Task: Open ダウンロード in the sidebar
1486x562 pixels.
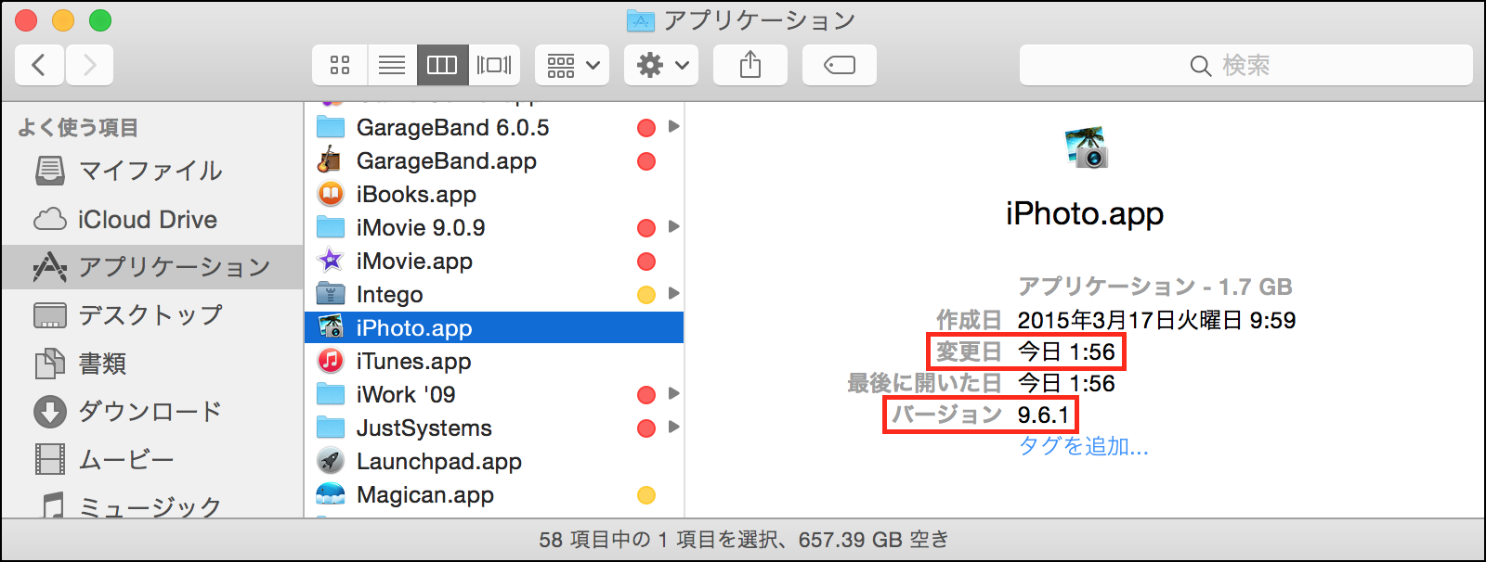Action: [x=152, y=412]
